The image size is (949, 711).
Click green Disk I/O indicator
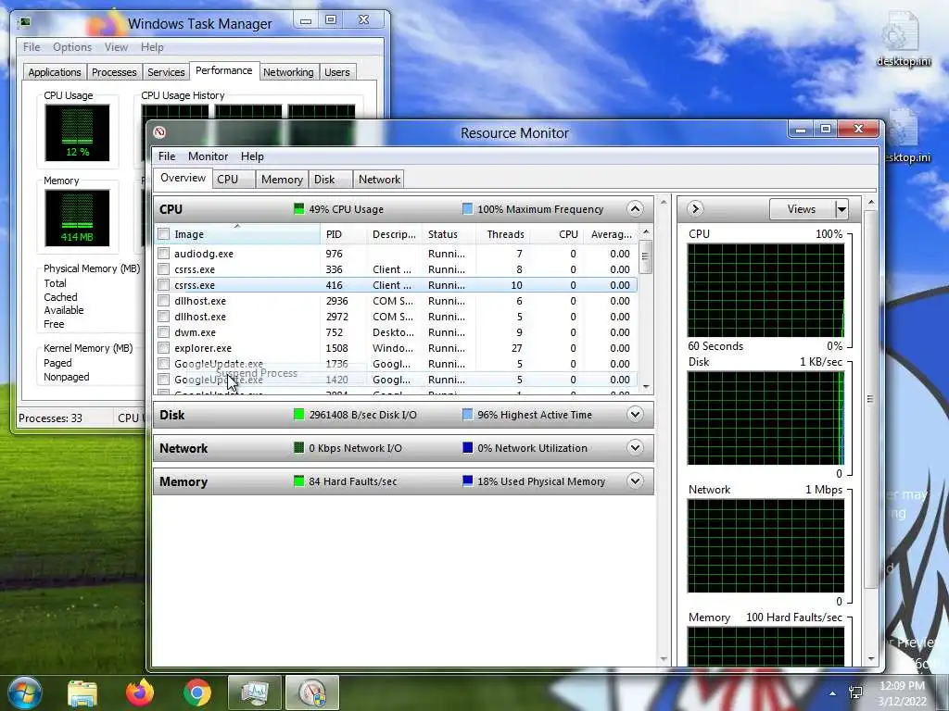click(x=298, y=415)
